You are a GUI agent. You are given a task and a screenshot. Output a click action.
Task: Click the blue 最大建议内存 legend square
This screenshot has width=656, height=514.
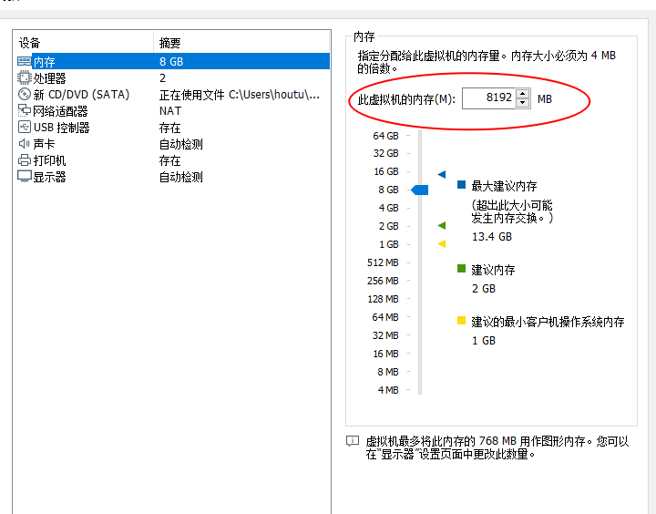click(461, 185)
